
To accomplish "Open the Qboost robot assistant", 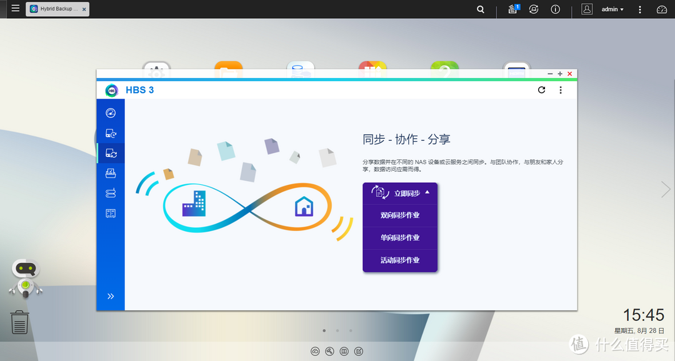I will [26, 279].
